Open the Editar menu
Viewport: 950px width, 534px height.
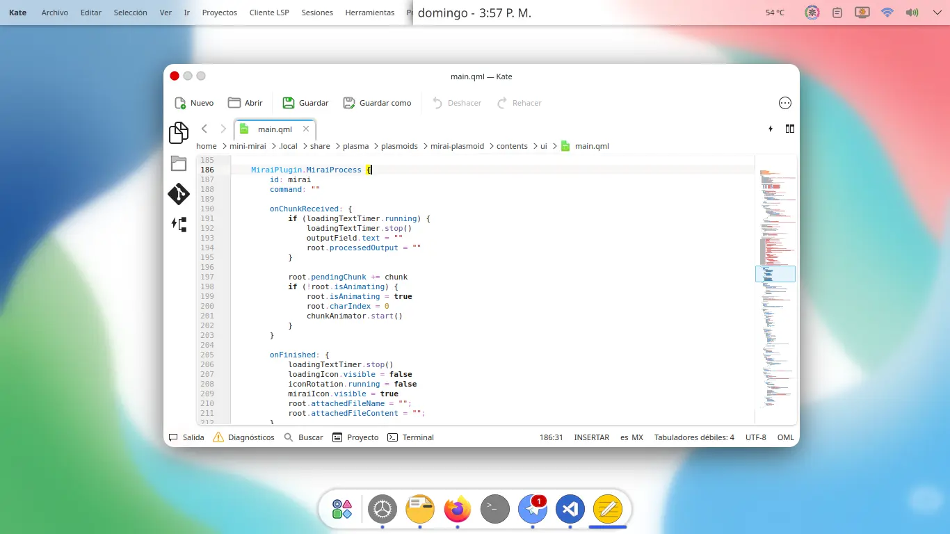[x=91, y=13]
